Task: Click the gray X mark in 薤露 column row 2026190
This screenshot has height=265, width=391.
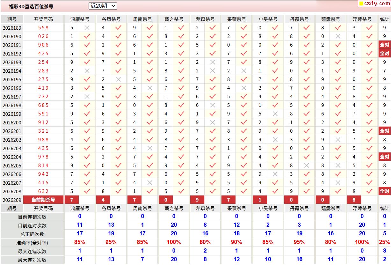Action: [338, 36]
